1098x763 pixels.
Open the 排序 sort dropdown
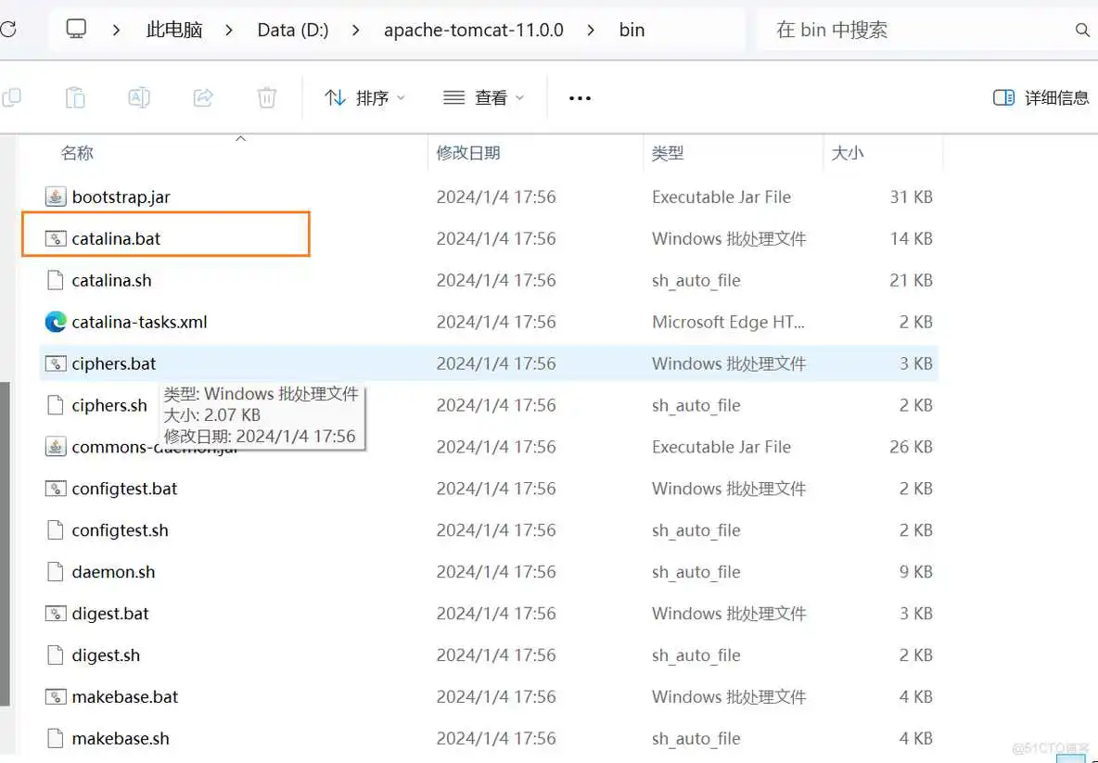365,96
